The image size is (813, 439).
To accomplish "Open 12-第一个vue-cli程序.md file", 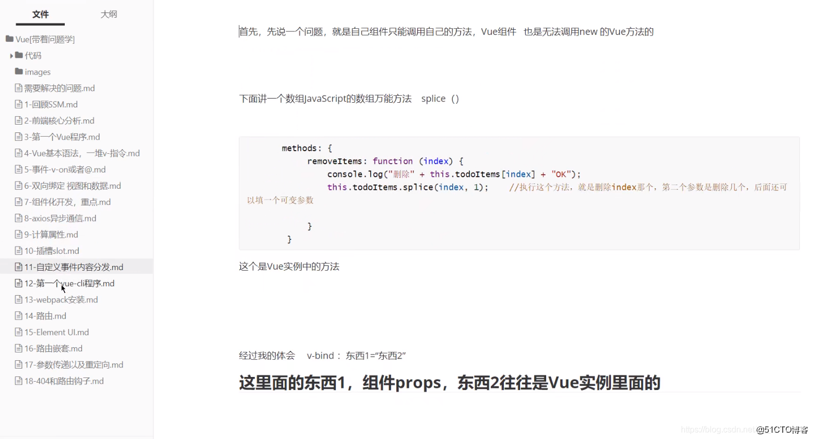I will 69,283.
